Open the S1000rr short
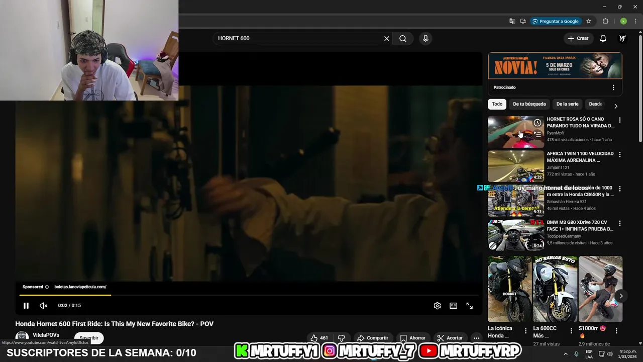Viewport: 643px width, 362px height. click(600, 289)
